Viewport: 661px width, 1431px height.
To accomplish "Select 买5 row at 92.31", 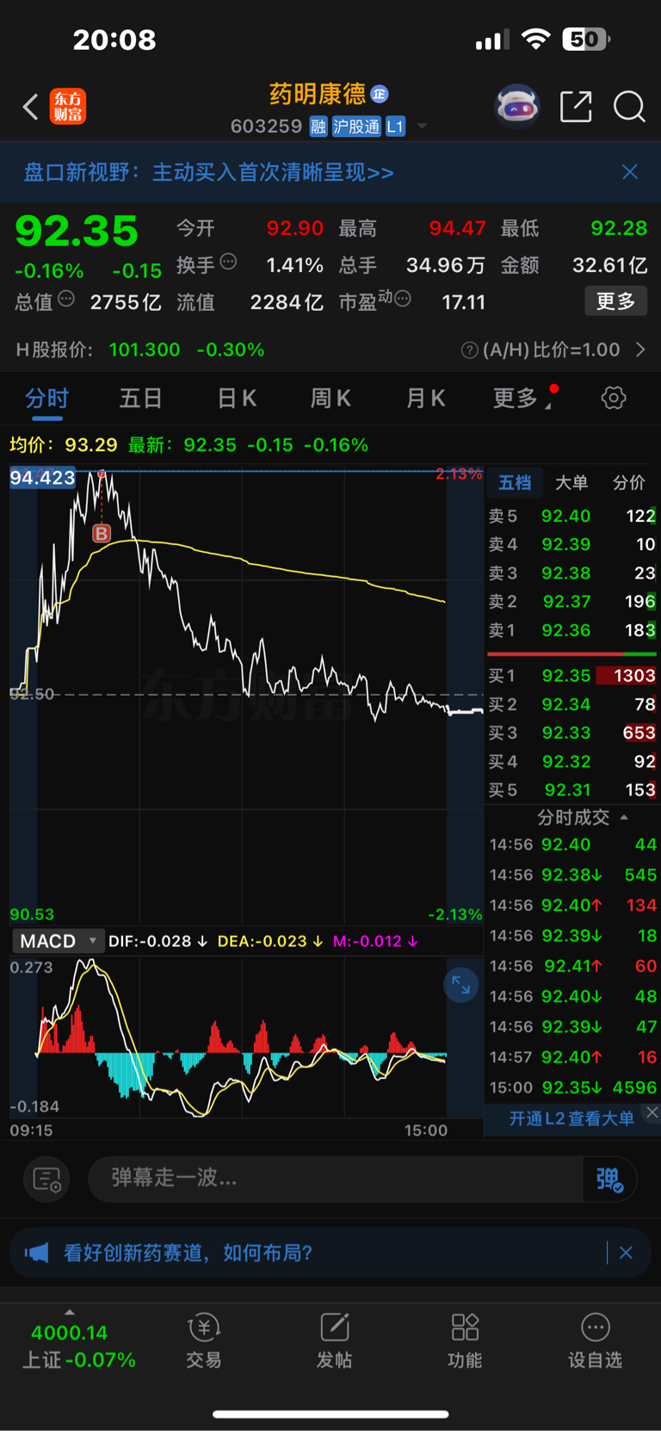I will click(572, 790).
